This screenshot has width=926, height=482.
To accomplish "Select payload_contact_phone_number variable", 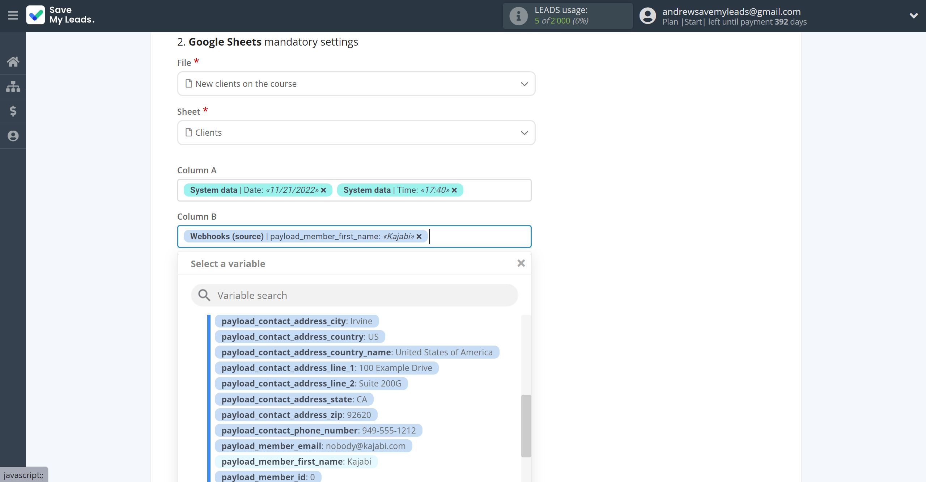I will pos(319,431).
